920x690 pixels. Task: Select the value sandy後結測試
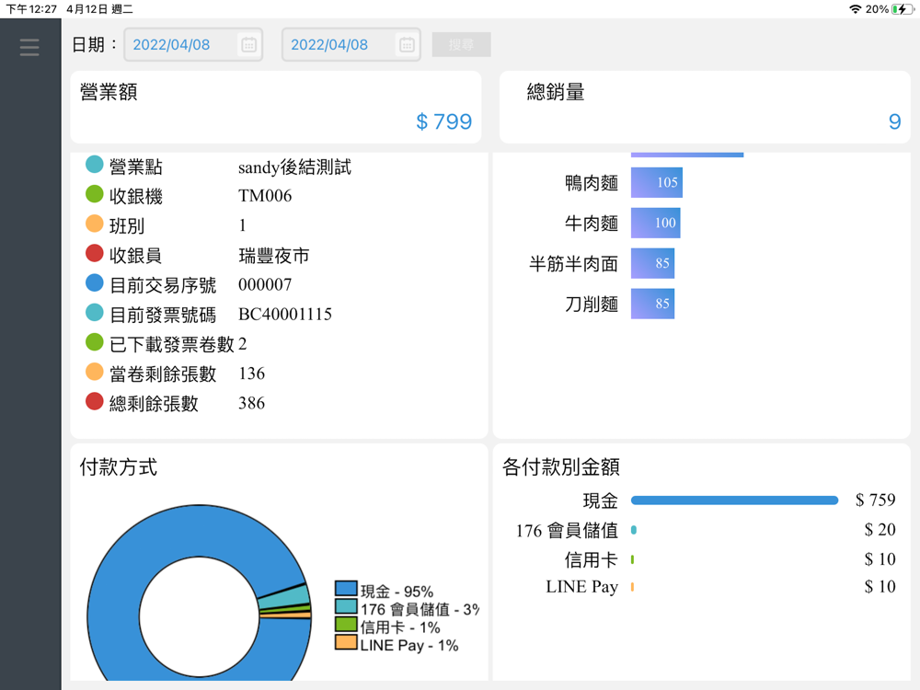(294, 167)
